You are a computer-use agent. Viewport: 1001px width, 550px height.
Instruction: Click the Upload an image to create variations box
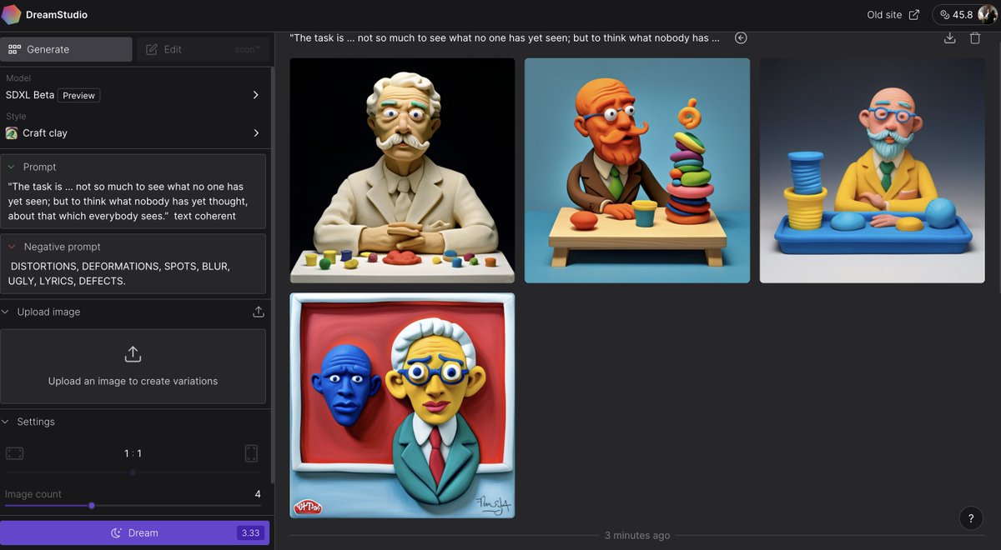tap(133, 367)
